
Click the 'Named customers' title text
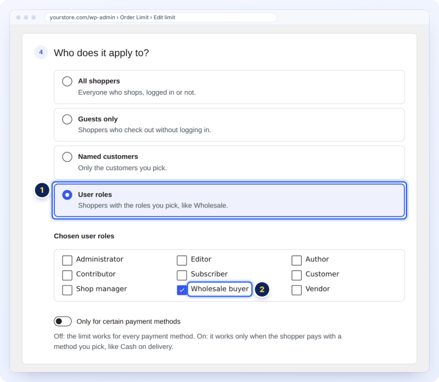click(x=108, y=156)
